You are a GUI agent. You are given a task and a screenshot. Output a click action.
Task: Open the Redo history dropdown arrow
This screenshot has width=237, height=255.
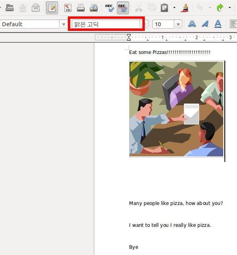coord(230,7)
